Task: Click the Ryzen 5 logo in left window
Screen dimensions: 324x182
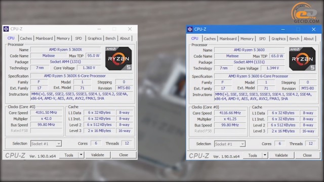Action: point(118,59)
